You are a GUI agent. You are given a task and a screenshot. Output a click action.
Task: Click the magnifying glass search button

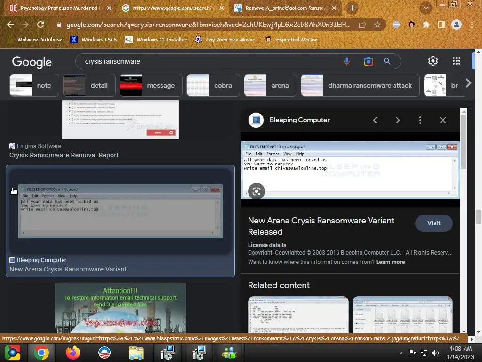(x=387, y=61)
